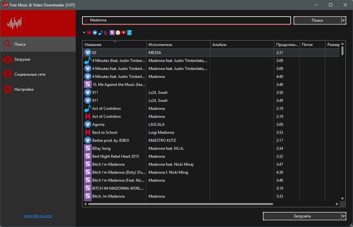Click the vertical scrollbar up arrow
Viewport: 353px width, 227px height.
pos(342,44)
